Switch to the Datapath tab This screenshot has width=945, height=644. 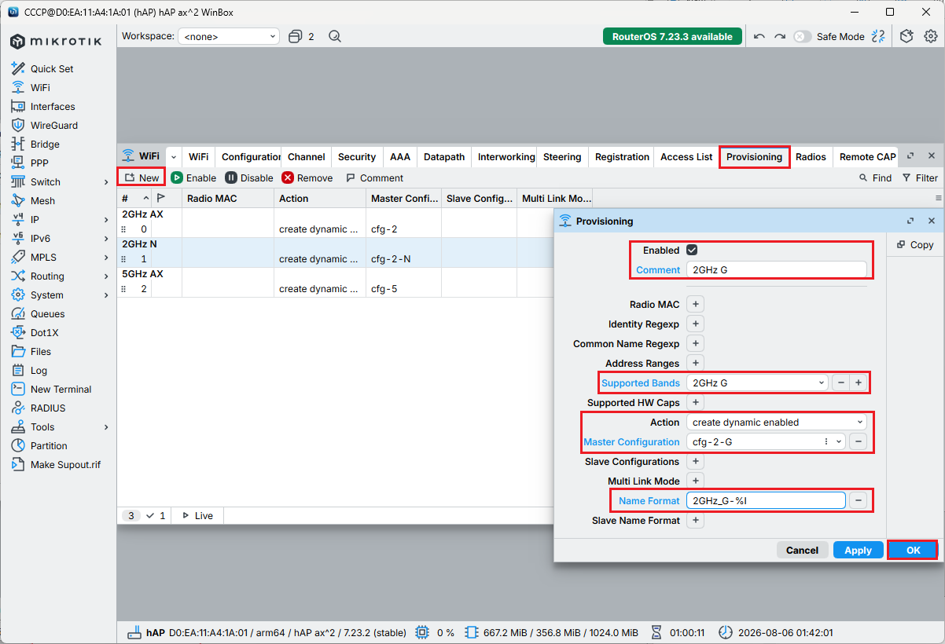coord(444,156)
